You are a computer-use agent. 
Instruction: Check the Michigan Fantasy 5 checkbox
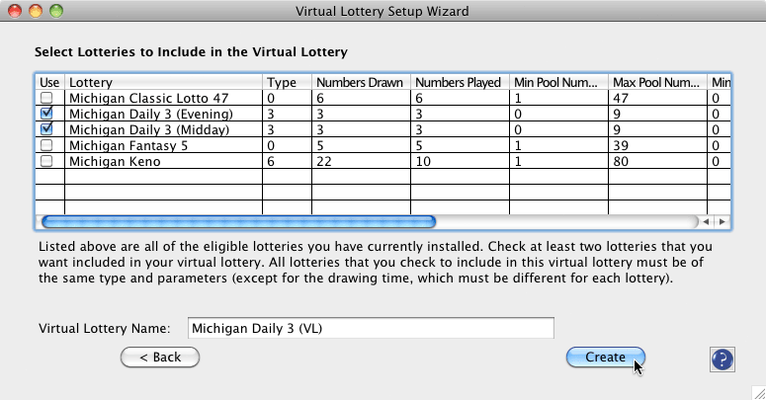click(x=46, y=145)
